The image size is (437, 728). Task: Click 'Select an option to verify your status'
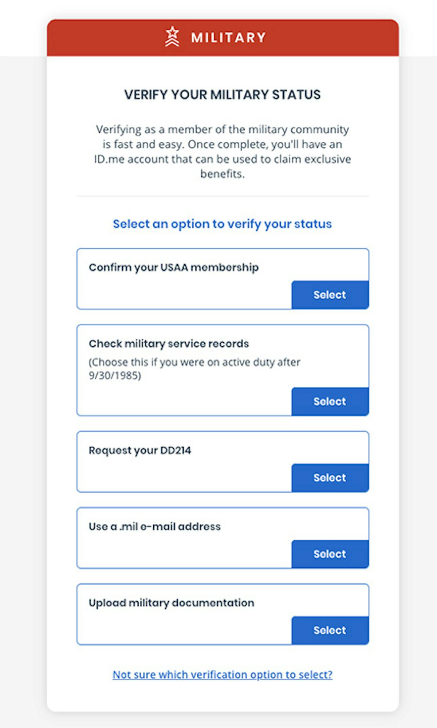coord(223,224)
